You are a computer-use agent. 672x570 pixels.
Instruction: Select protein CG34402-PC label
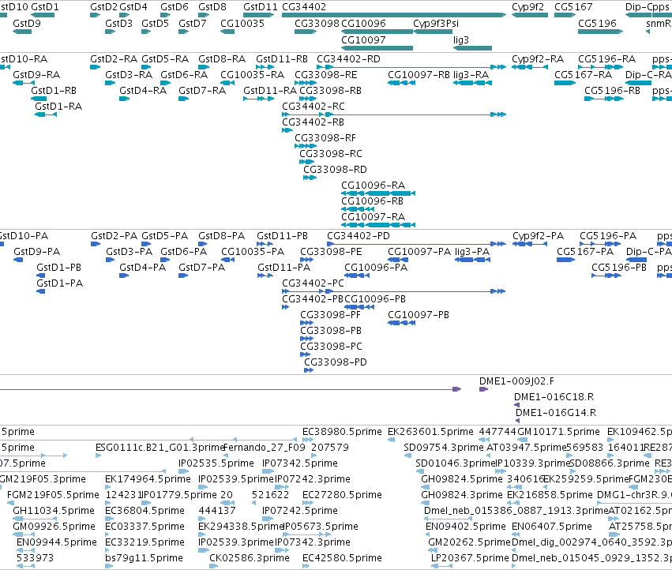(x=313, y=283)
